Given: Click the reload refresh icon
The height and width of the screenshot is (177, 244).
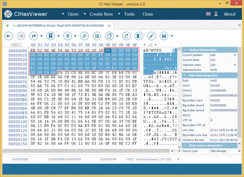Looking at the screenshot, I should coord(126,36).
